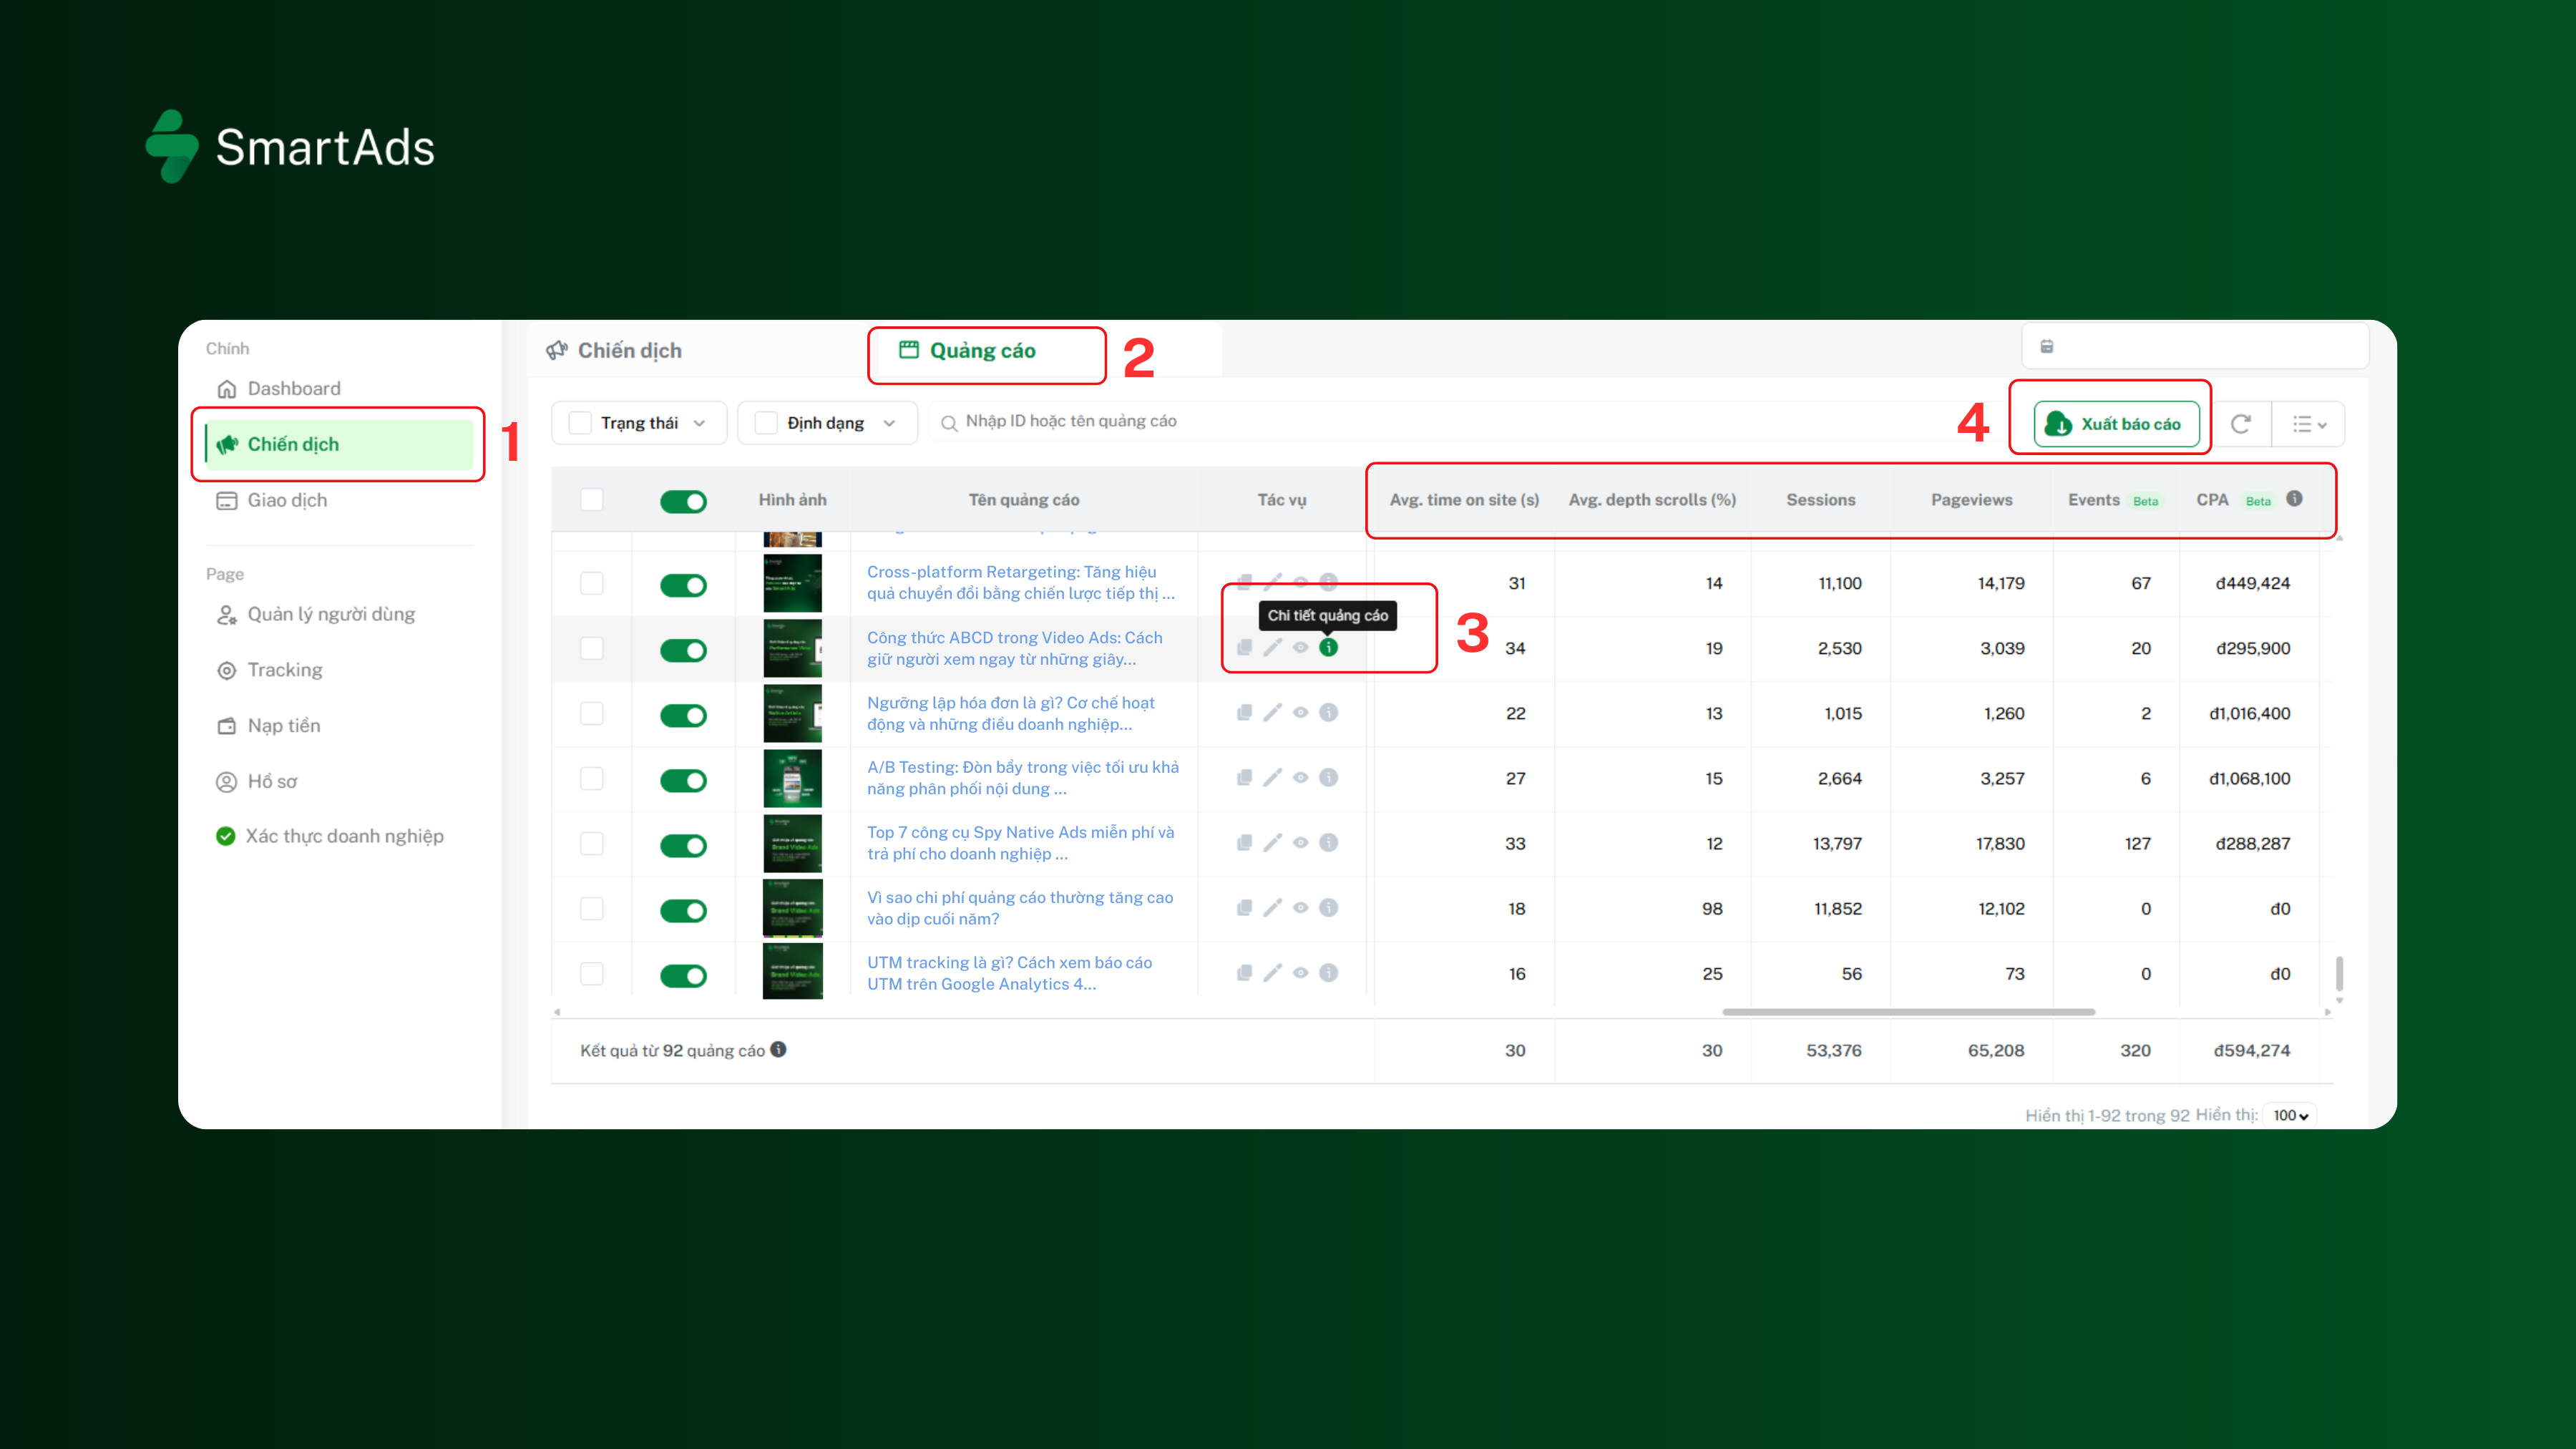
Task: Toggle off Công thức ABCD ad
Action: [683, 650]
